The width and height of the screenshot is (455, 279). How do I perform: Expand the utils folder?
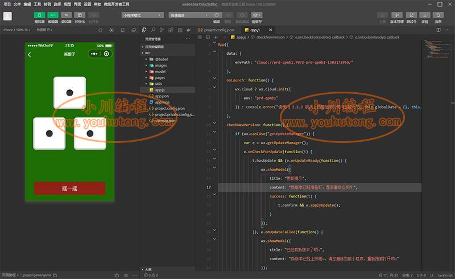tap(167, 84)
